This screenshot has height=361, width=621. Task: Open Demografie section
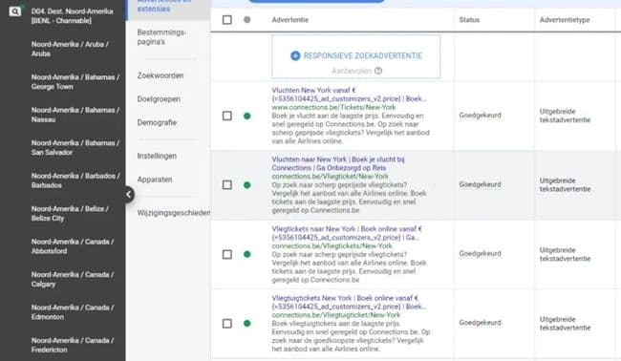tap(157, 122)
